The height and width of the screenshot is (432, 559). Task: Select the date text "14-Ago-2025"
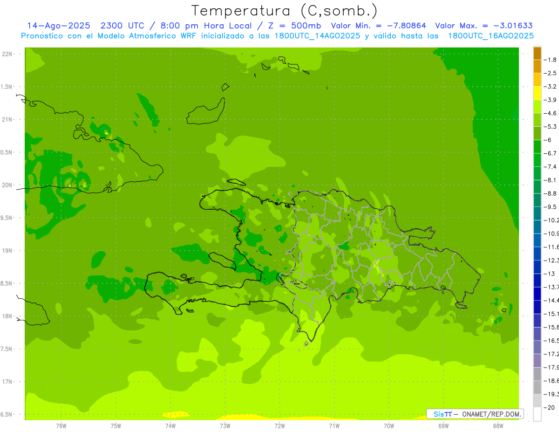point(58,26)
